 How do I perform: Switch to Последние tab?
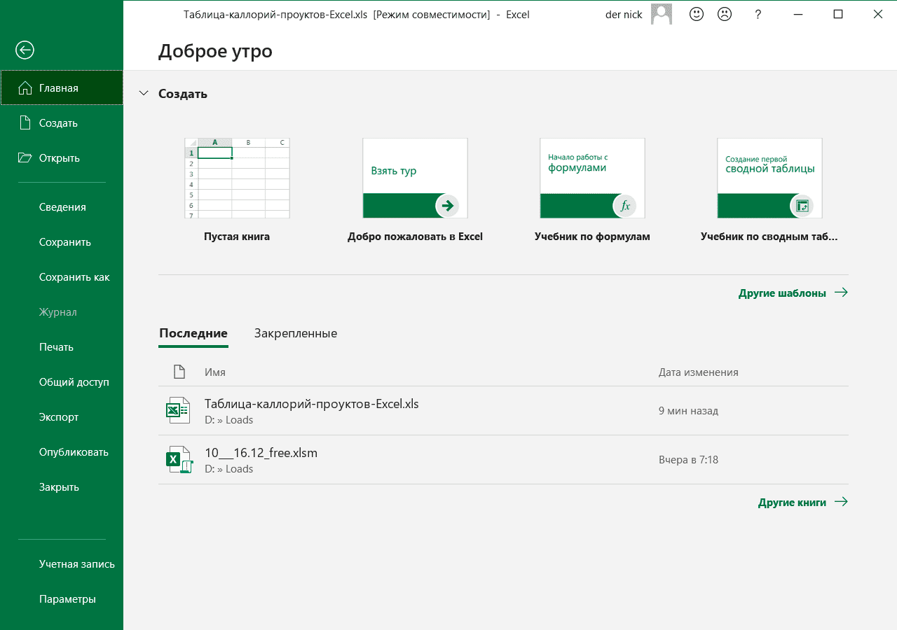(x=193, y=333)
